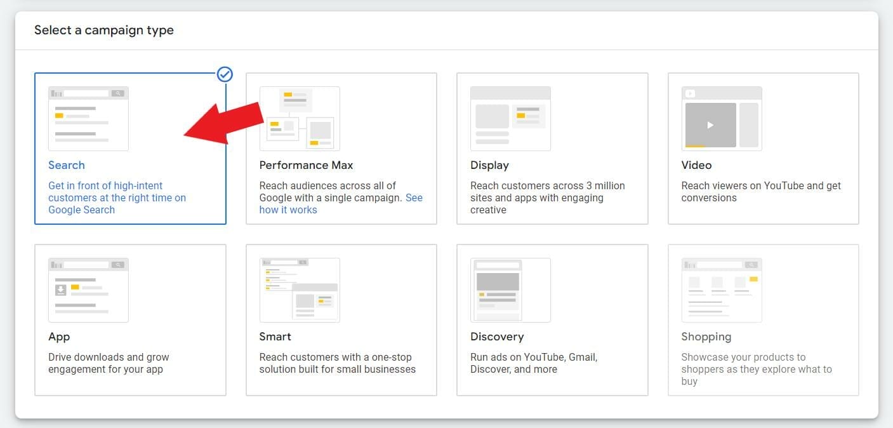
Task: Click the Shopping campaign illustration icon
Action: (722, 290)
